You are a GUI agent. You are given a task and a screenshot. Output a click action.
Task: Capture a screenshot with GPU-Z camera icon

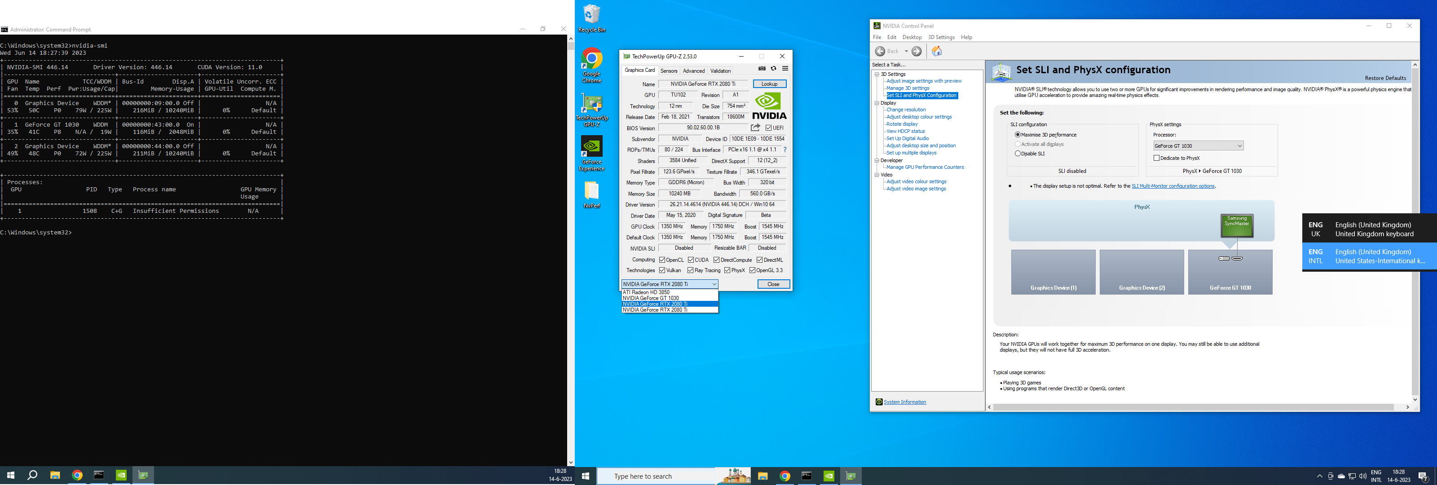(762, 69)
